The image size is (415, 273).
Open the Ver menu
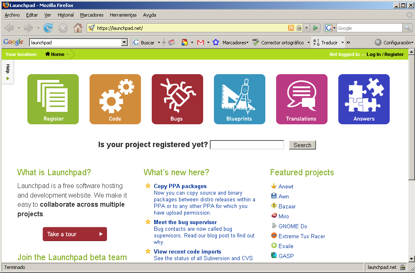(48, 15)
